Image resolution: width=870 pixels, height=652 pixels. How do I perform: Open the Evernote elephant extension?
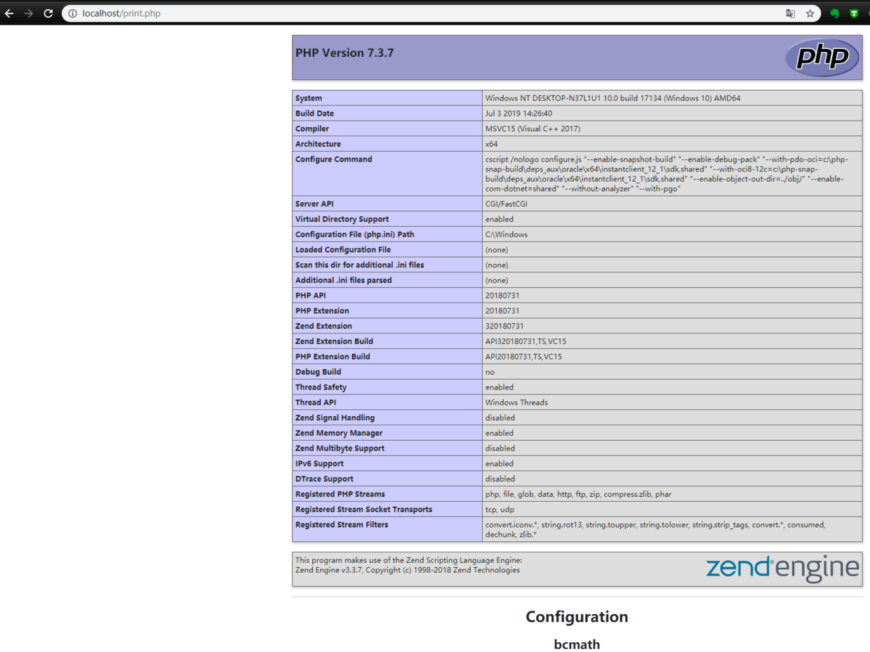835,13
